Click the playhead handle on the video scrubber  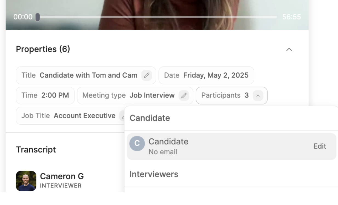tap(37, 17)
